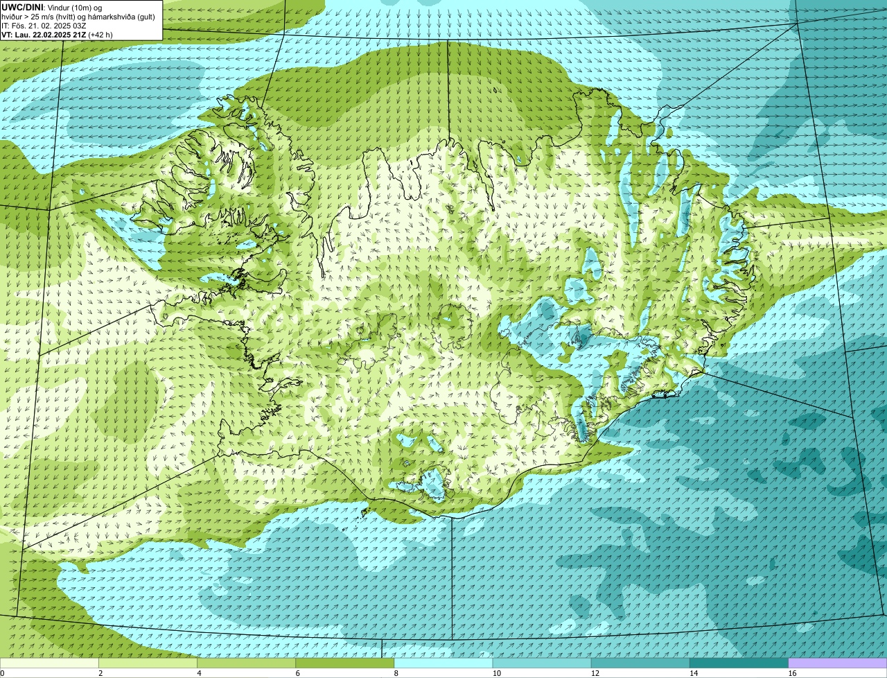Click the '14' label on the color scale

[693, 673]
